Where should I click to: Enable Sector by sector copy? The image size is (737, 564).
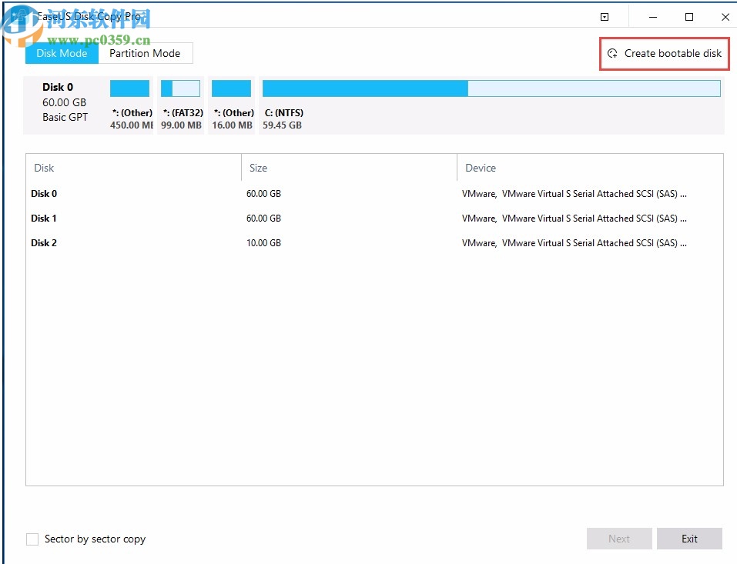click(x=32, y=539)
